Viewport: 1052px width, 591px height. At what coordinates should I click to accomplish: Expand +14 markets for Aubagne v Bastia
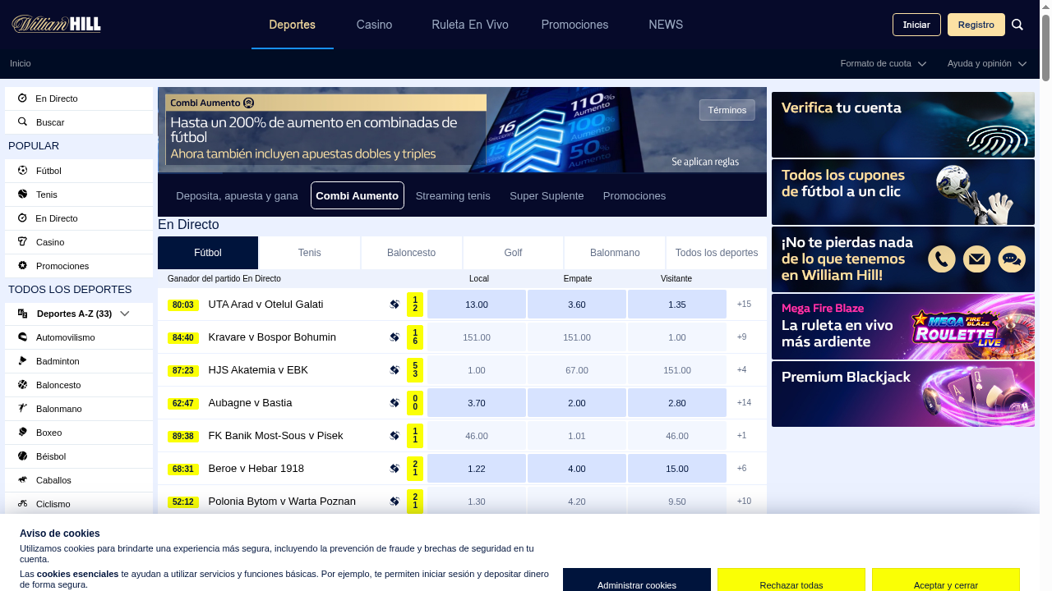pos(744,403)
